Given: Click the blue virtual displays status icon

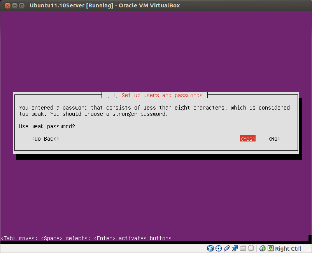Looking at the screenshot, I should 235,248.
